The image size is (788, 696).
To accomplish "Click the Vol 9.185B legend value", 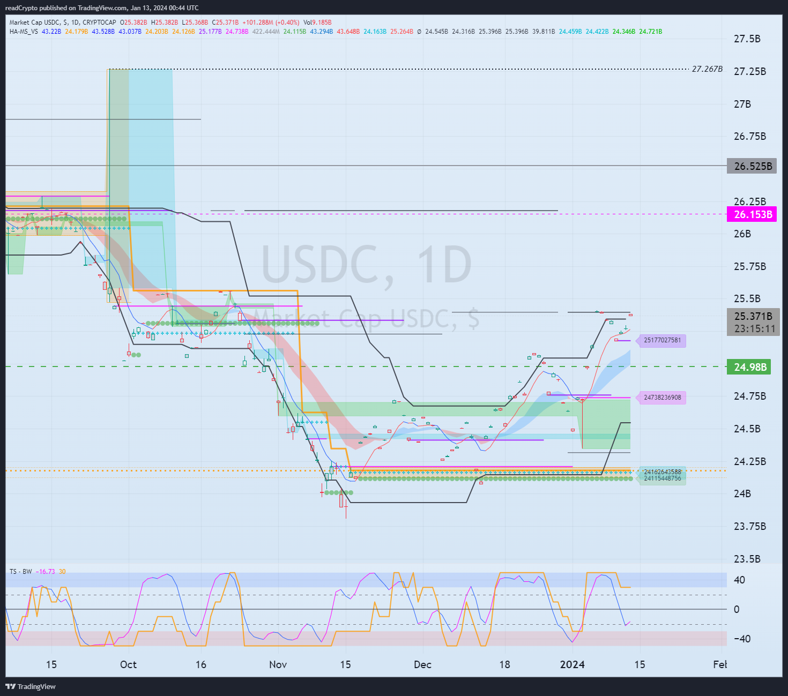I will [x=317, y=23].
